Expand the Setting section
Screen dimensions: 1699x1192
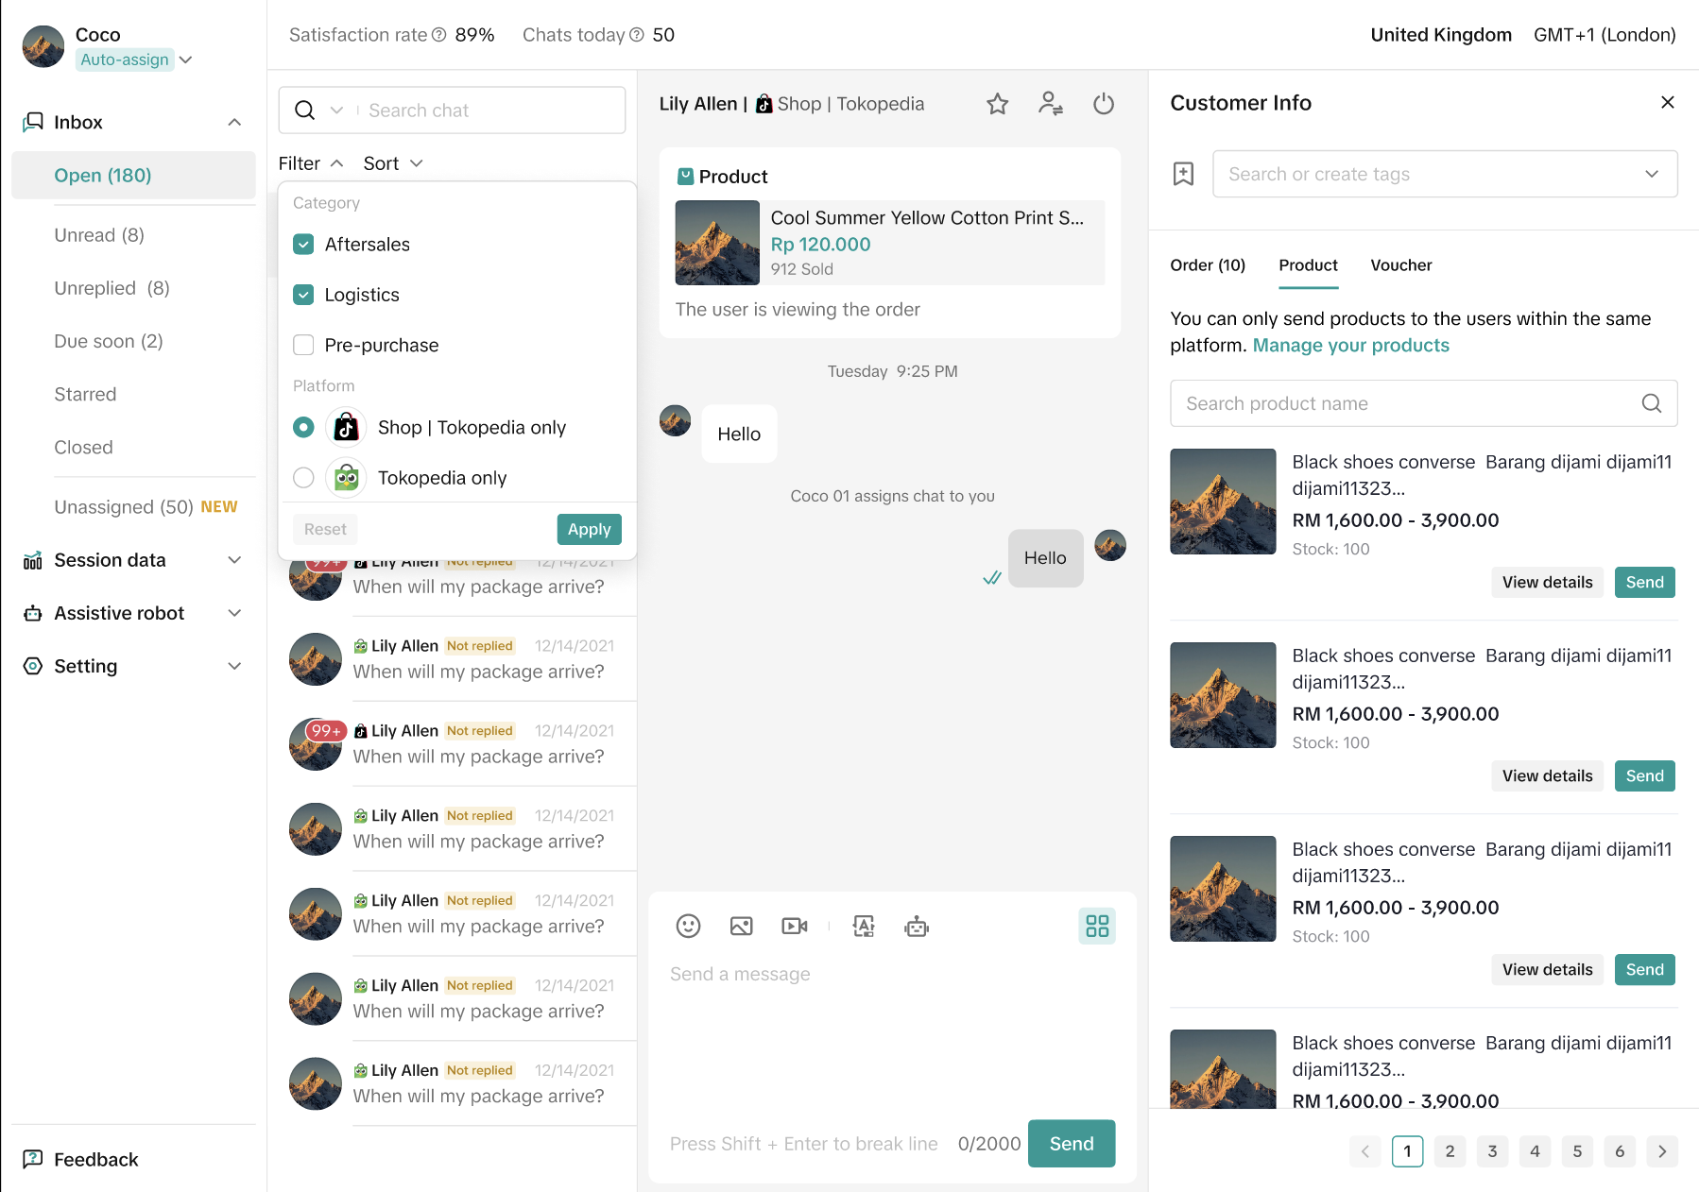click(235, 667)
